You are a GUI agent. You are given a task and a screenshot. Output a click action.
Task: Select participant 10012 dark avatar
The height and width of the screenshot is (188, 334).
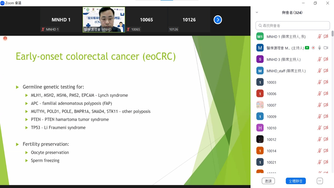(260, 139)
